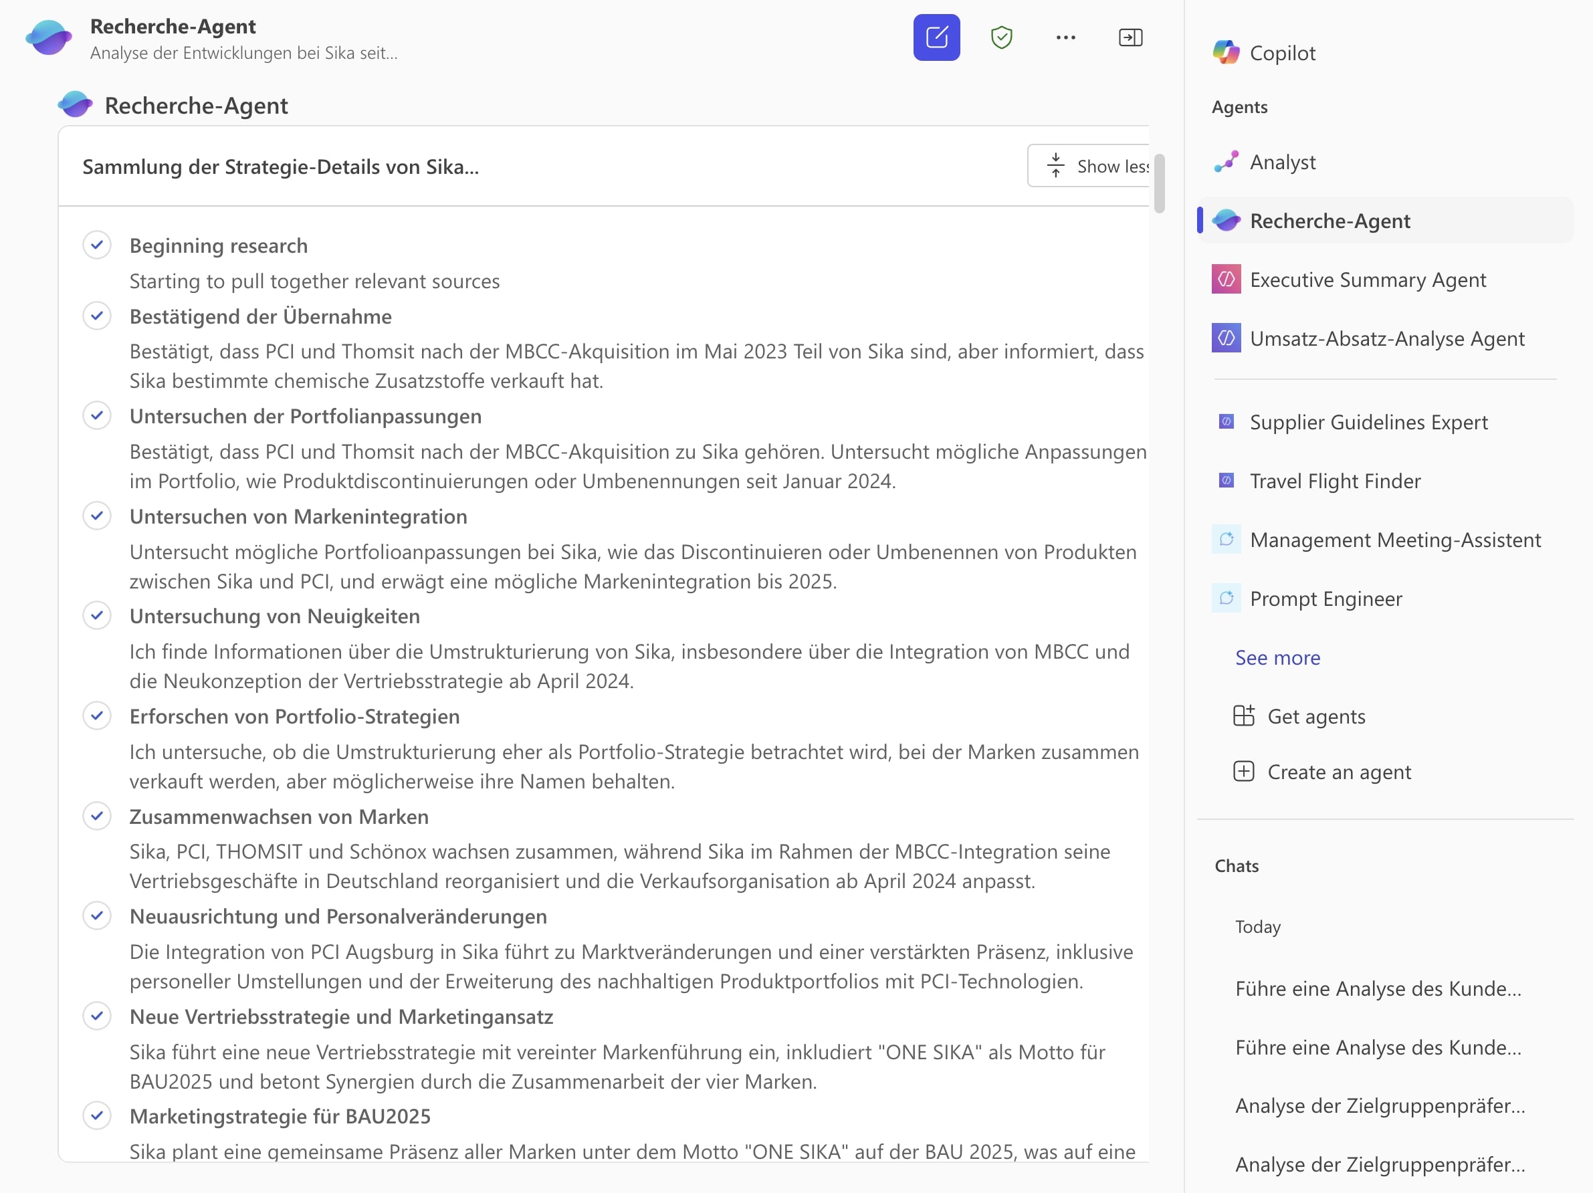Open the three-dots more options menu
Image resolution: width=1593 pixels, height=1193 pixels.
(x=1065, y=37)
